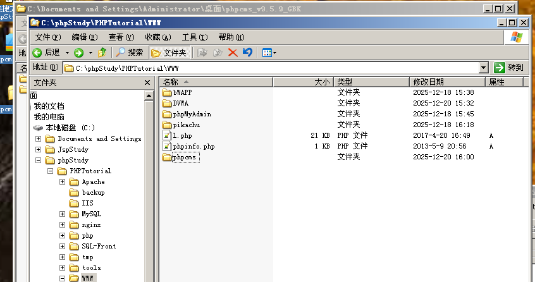Expand Documents and Settings tree node
535x282 pixels.
coord(38,138)
